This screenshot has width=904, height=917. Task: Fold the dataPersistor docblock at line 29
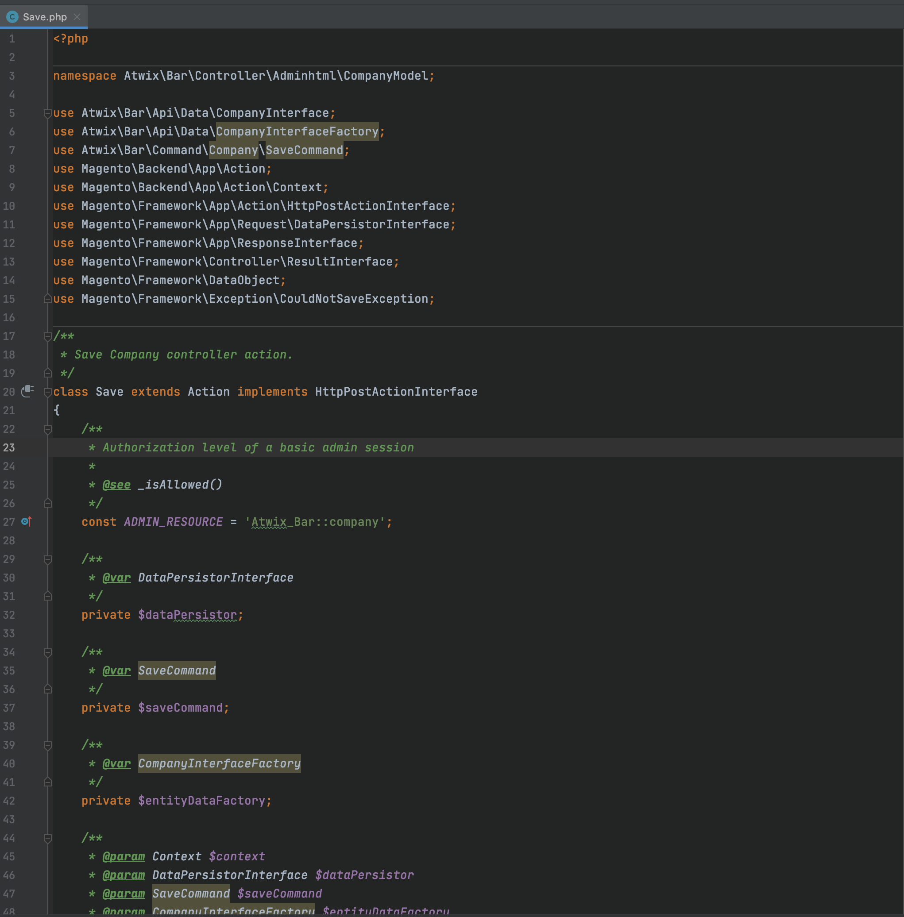pyautogui.click(x=47, y=559)
